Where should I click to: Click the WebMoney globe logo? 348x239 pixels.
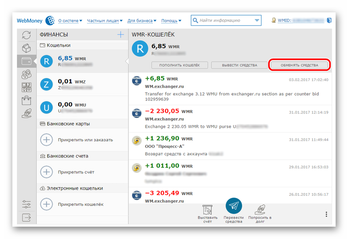click(50, 20)
